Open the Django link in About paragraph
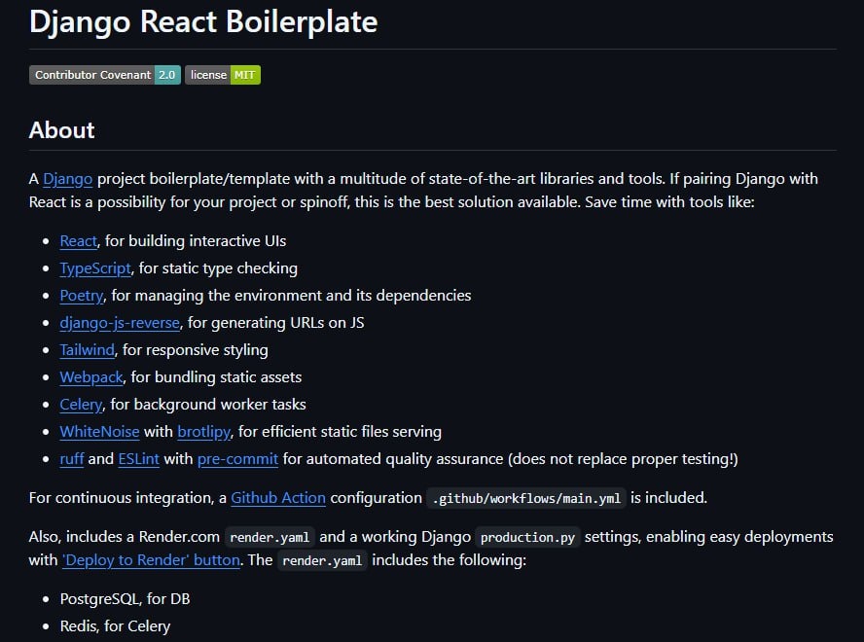Image resolution: width=864 pixels, height=642 pixels. coord(68,179)
